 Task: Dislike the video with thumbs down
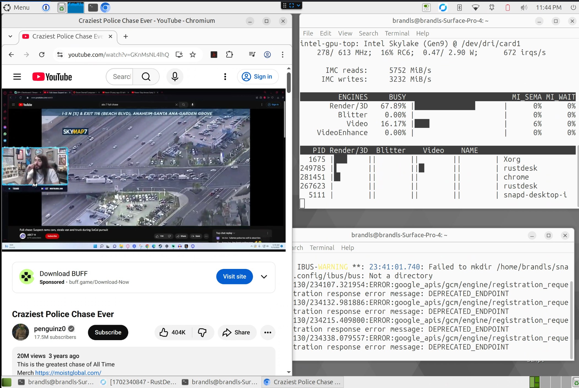tap(202, 332)
